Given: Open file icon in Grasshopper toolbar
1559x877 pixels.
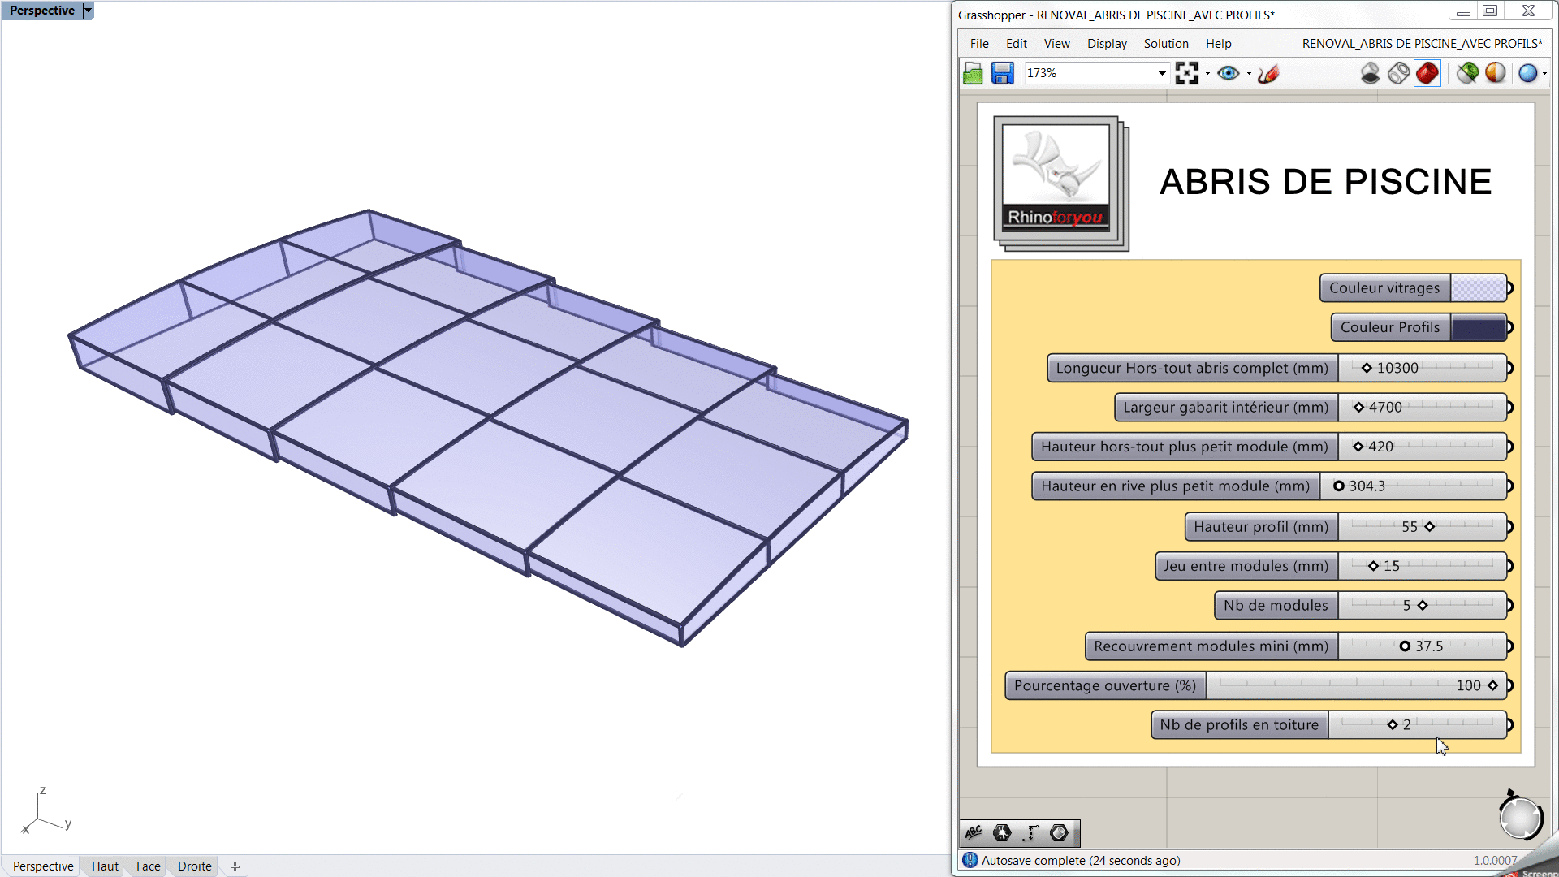Looking at the screenshot, I should pos(973,73).
